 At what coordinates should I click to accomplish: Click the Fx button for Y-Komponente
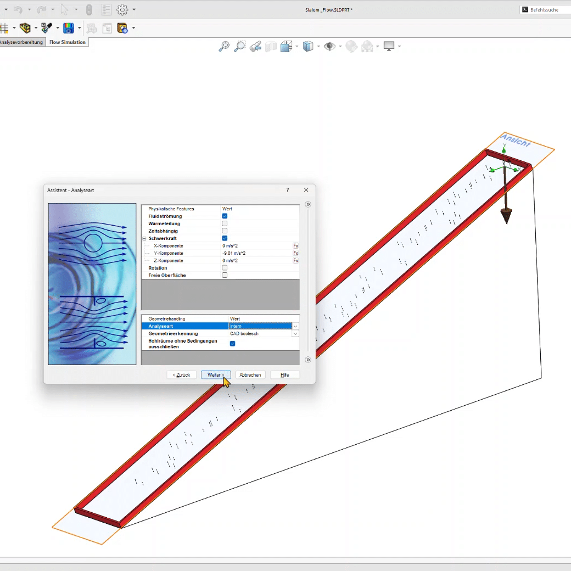coord(295,253)
